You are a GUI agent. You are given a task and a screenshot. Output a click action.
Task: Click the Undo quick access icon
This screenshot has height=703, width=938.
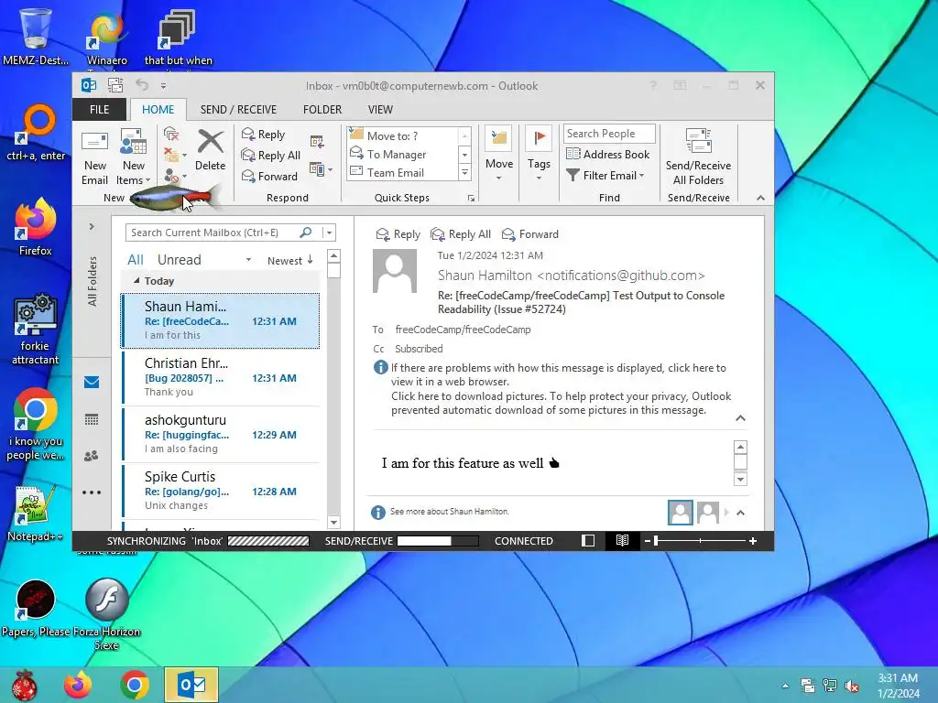(141, 85)
